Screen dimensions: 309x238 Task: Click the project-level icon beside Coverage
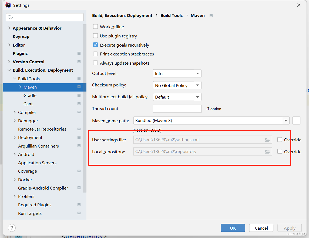(x=79, y=171)
